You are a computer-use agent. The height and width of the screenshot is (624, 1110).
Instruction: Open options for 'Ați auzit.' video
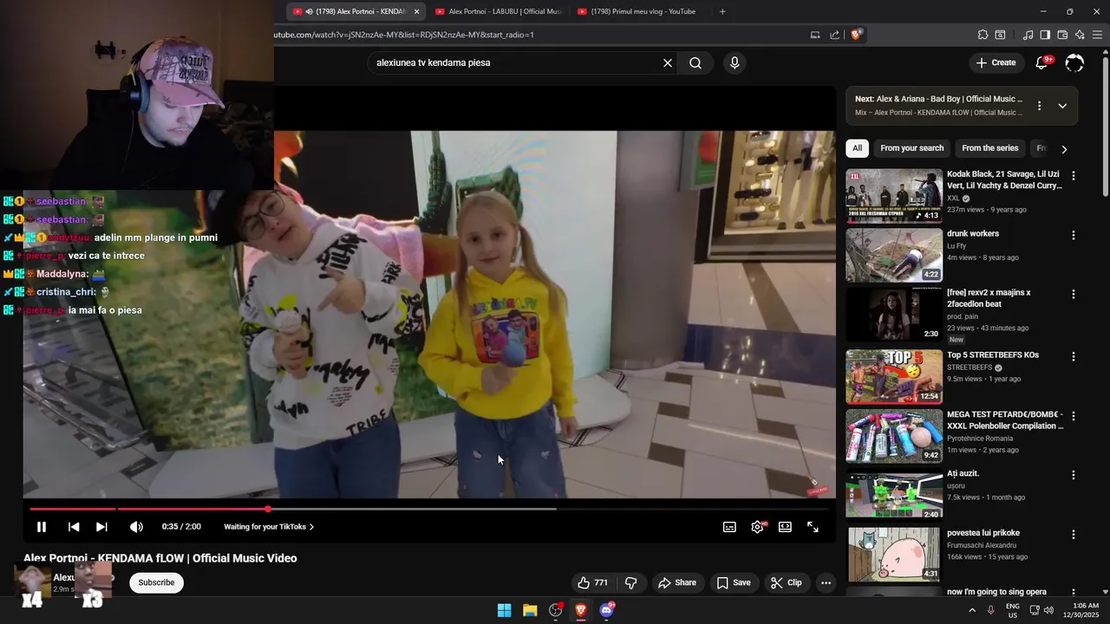click(x=1074, y=475)
